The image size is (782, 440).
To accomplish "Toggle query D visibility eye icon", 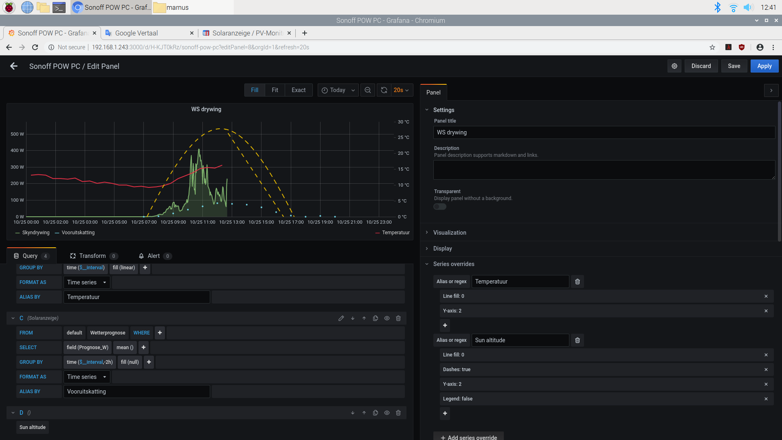I will [387, 413].
